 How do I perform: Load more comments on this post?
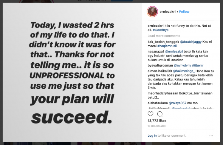164,36
